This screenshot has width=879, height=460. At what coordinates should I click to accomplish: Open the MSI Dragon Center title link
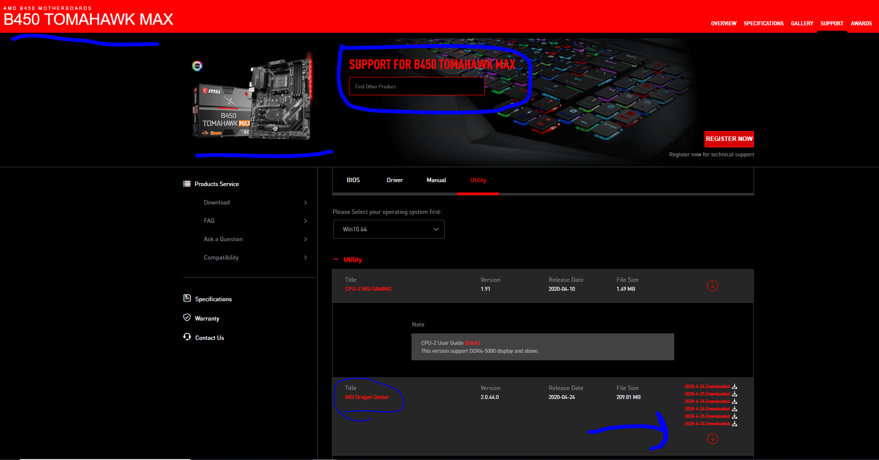tap(367, 397)
